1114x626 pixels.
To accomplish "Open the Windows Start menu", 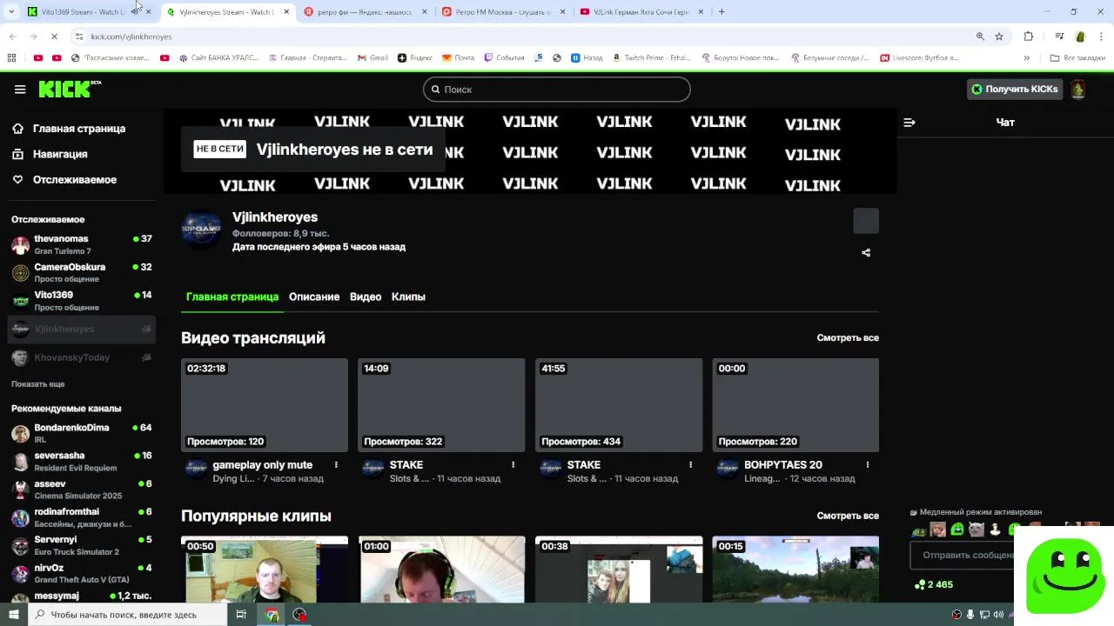I will (13, 615).
